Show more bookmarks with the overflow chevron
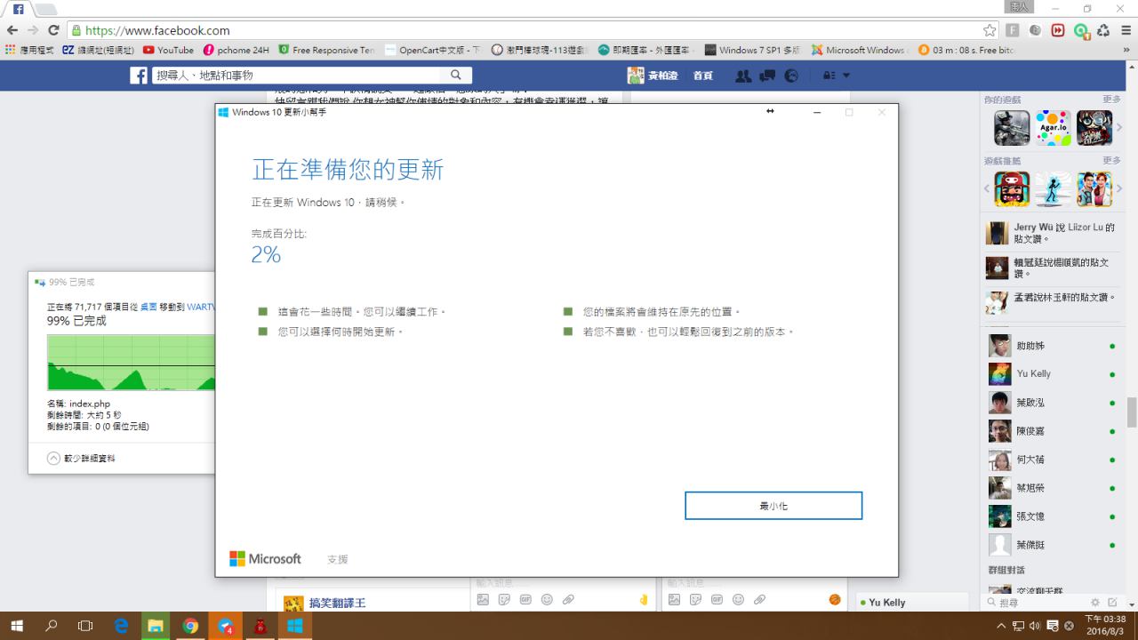Viewport: 1138px width, 640px height. click(1125, 50)
